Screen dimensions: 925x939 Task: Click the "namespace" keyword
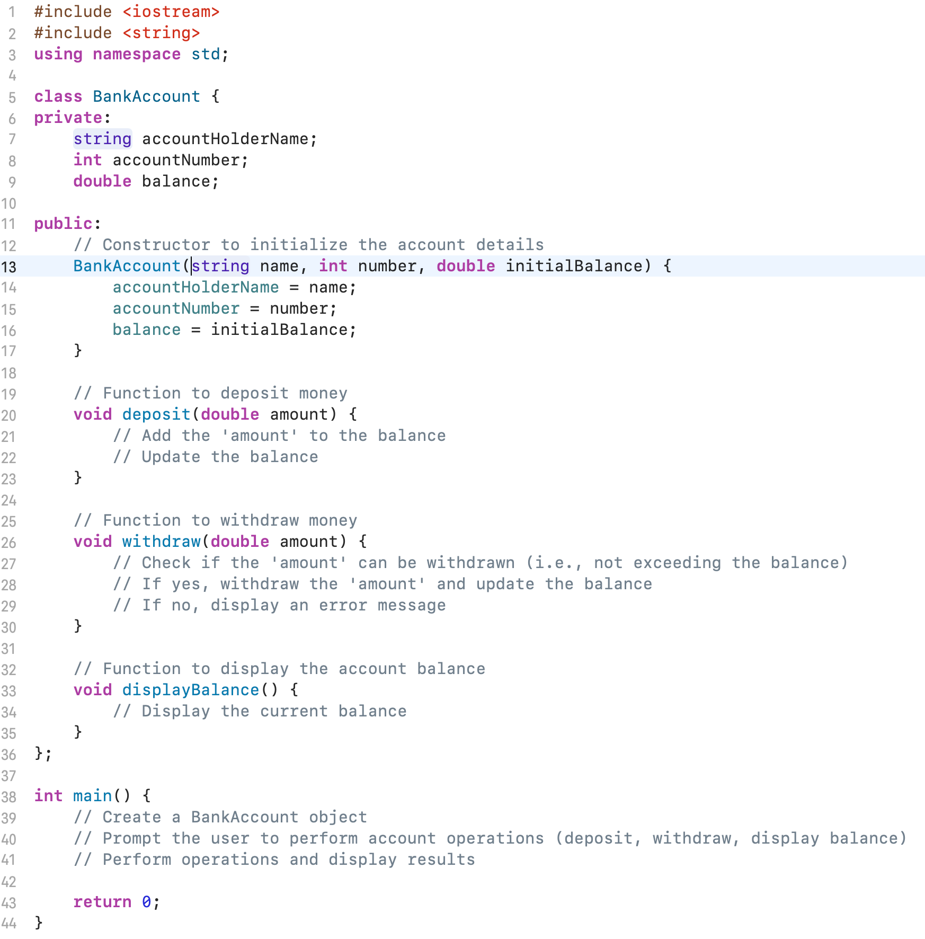coord(137,54)
